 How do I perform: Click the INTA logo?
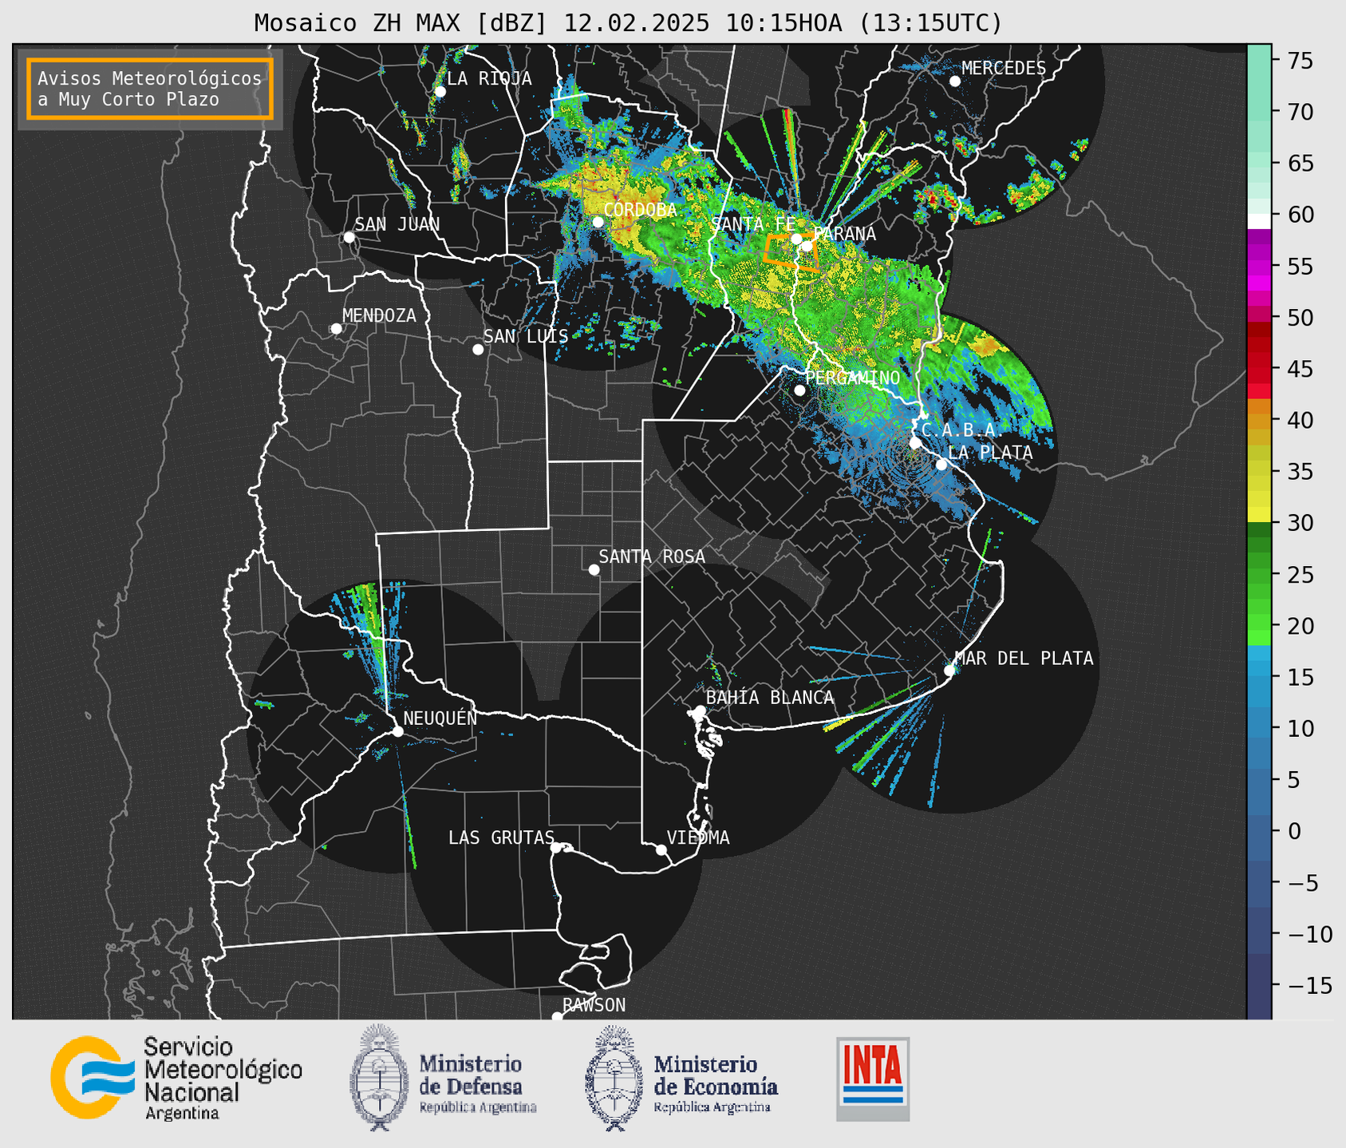873,1079
